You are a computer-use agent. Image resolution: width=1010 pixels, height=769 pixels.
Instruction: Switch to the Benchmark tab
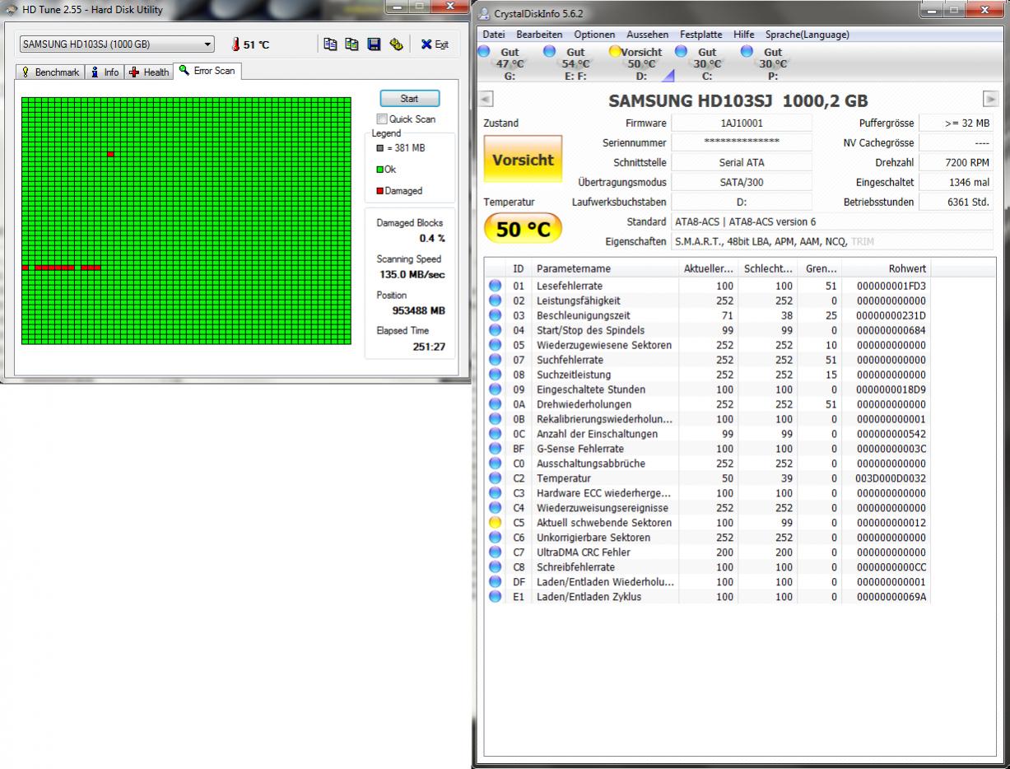[x=51, y=72]
